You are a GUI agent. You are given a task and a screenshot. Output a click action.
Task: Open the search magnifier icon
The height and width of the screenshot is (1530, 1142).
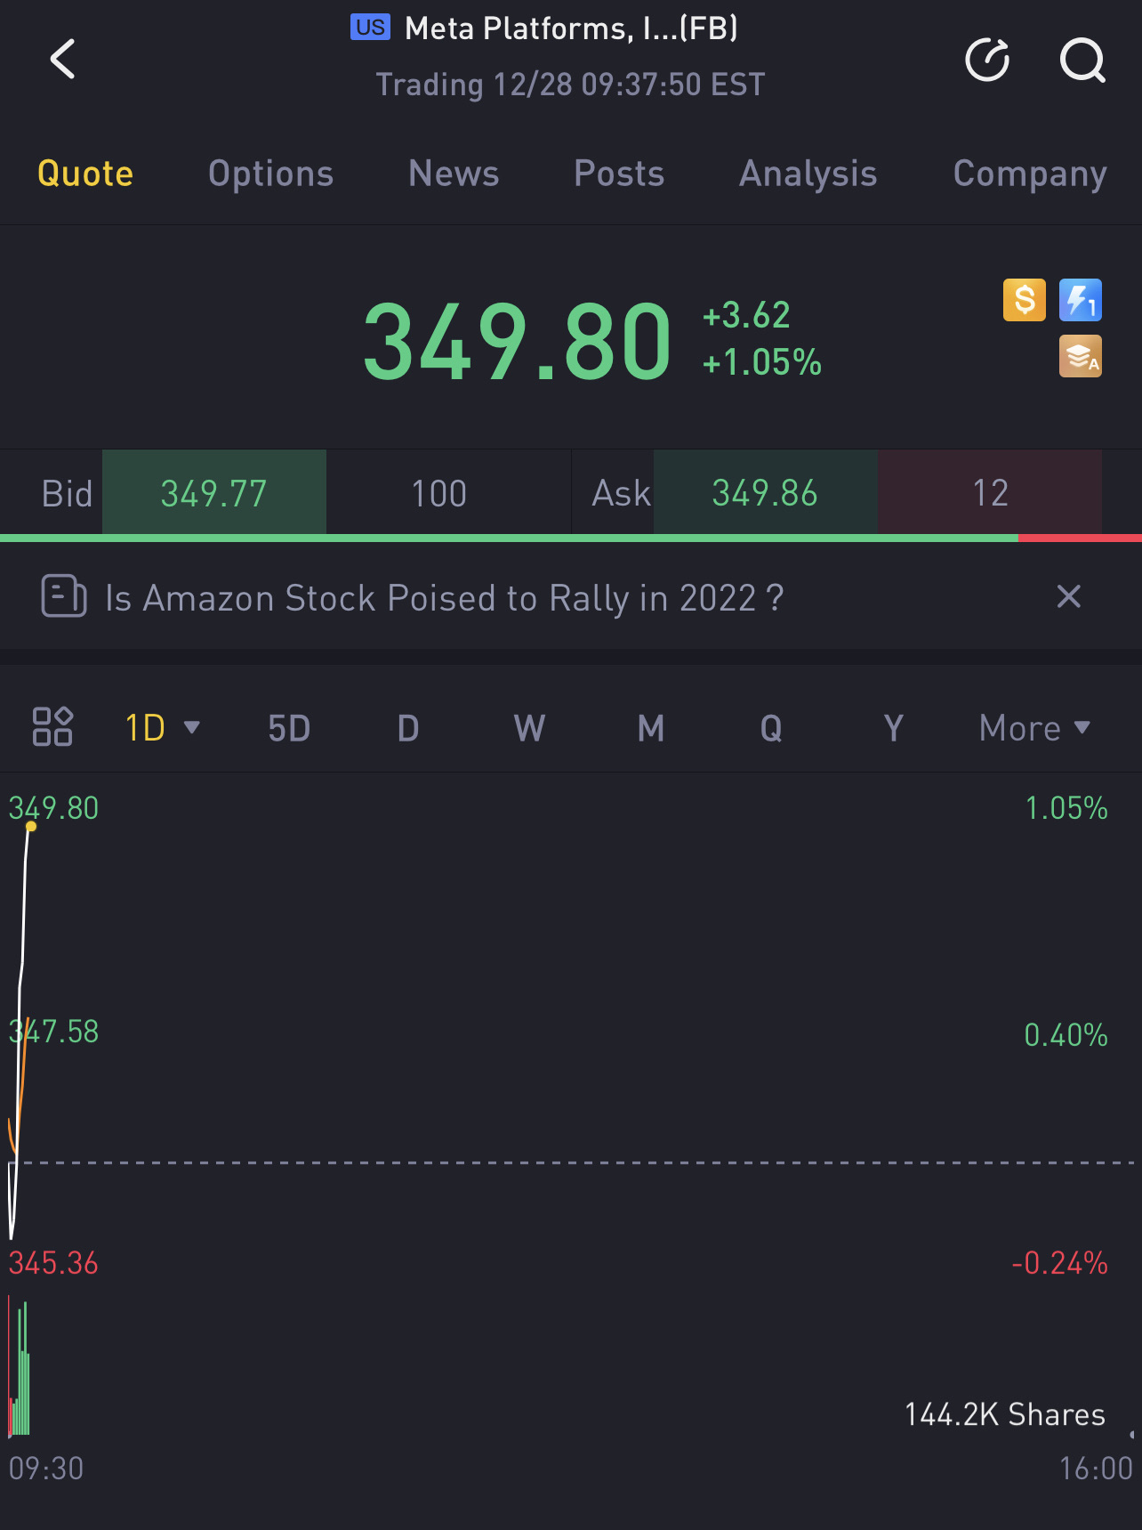(1082, 60)
